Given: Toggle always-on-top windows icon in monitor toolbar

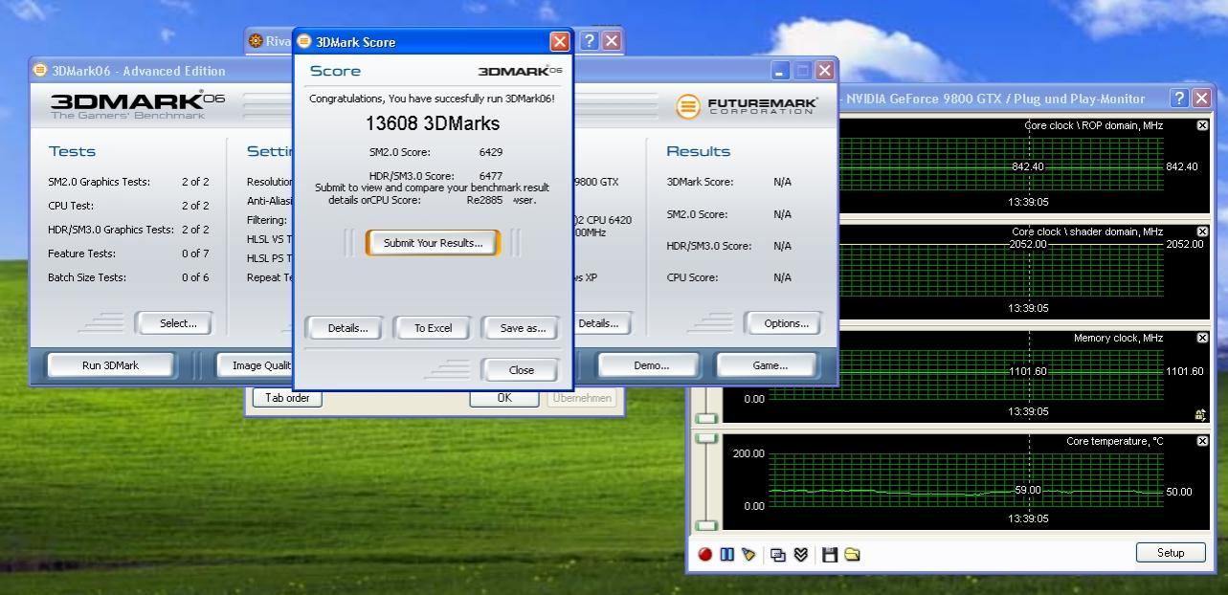Looking at the screenshot, I should (778, 554).
